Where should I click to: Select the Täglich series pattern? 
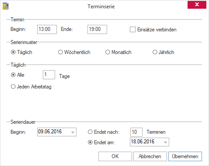pos(13,52)
